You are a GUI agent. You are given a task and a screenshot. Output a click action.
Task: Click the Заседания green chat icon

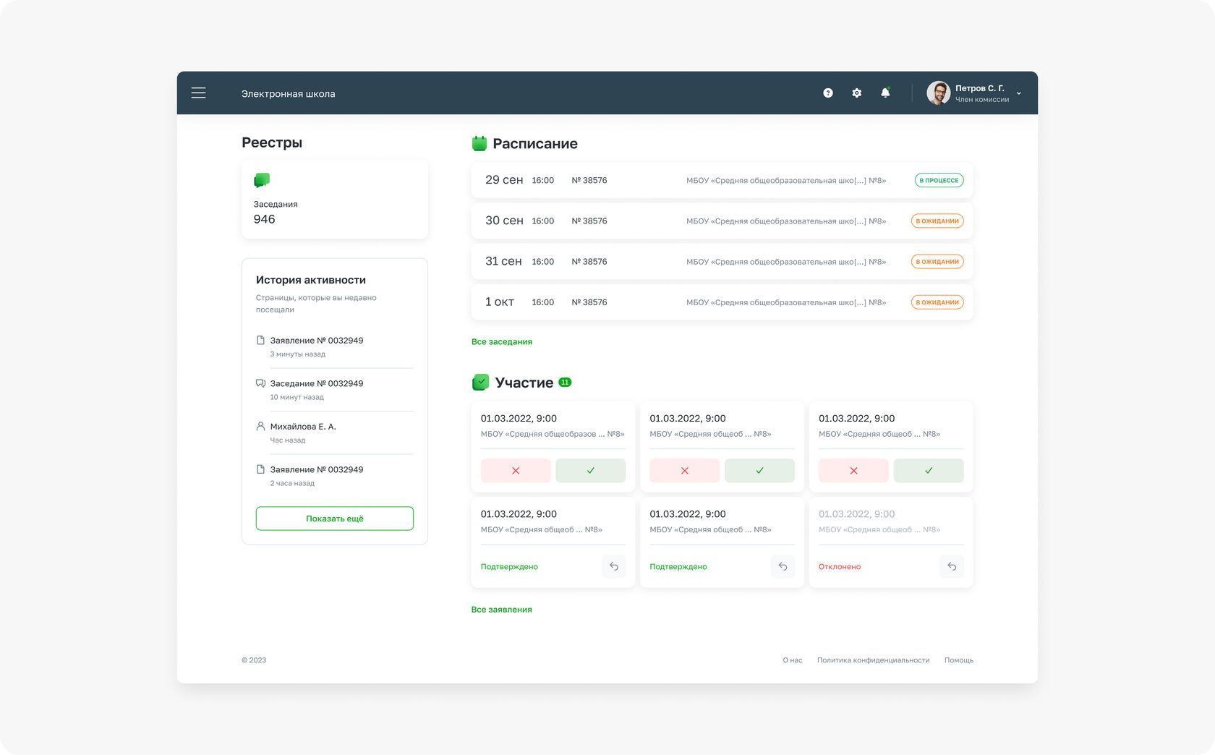click(262, 180)
